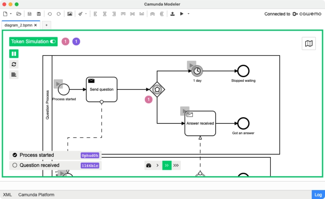Redo the last action
Viewport: 325px width, 199px height.
tap(59, 14)
